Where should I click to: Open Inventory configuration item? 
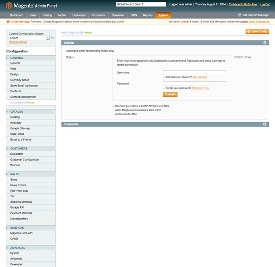31,123
